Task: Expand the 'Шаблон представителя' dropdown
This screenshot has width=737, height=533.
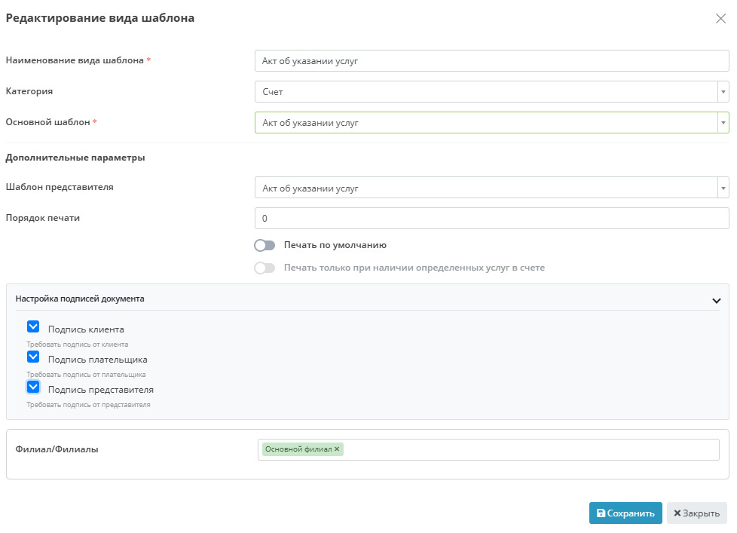Action: (x=723, y=188)
